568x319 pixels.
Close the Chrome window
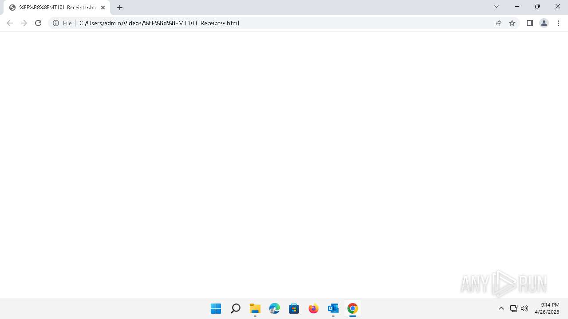558,6
